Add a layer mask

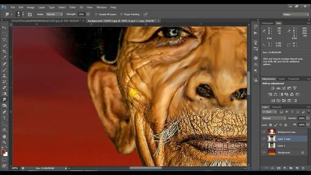coord(278,168)
